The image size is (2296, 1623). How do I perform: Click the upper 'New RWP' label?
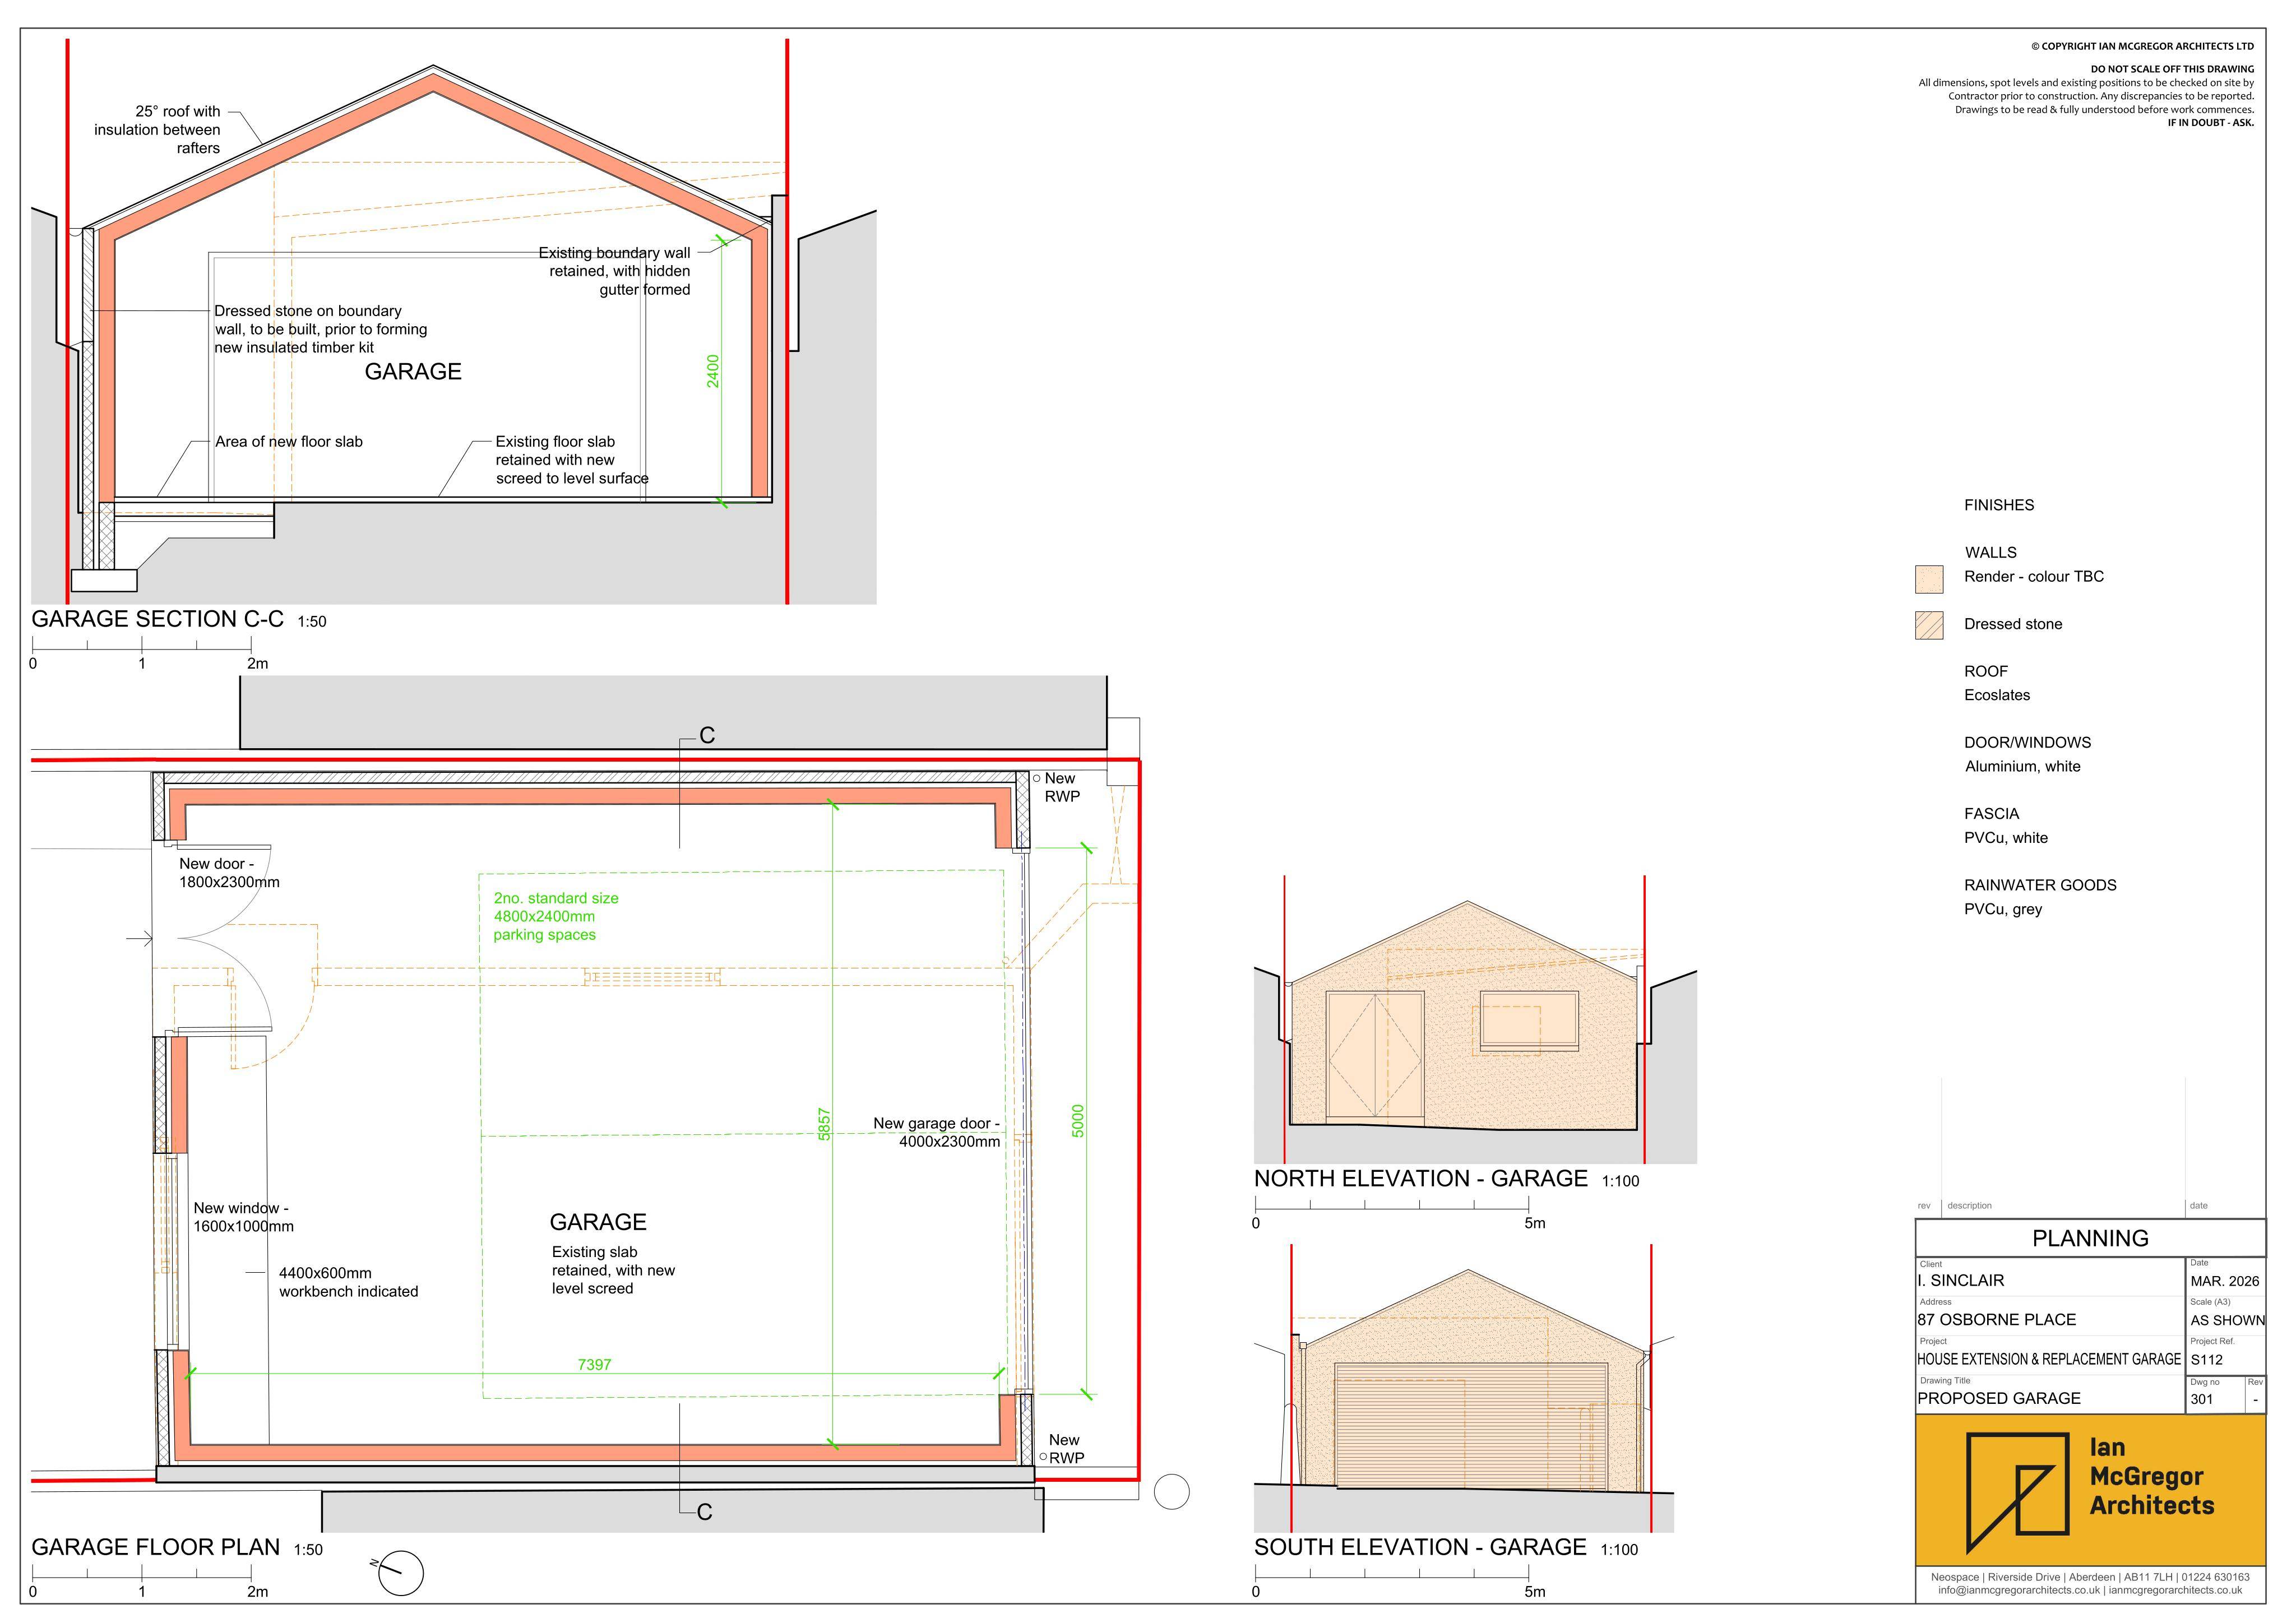click(1061, 787)
